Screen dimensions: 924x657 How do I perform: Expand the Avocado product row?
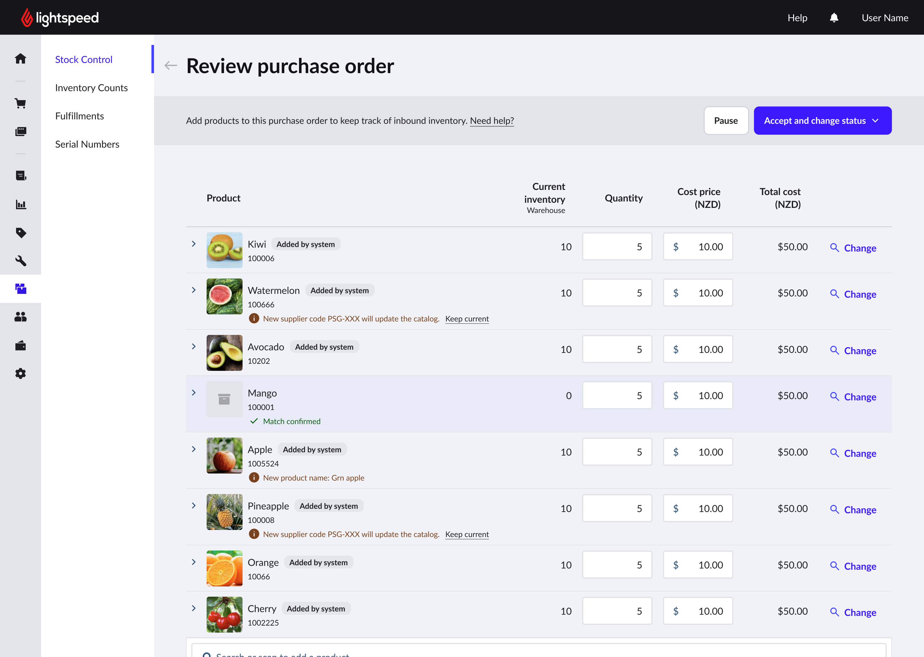pyautogui.click(x=194, y=346)
